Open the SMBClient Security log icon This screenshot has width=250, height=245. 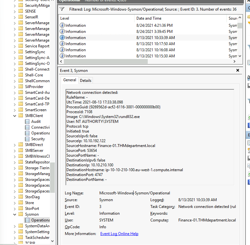[x=27, y=139]
